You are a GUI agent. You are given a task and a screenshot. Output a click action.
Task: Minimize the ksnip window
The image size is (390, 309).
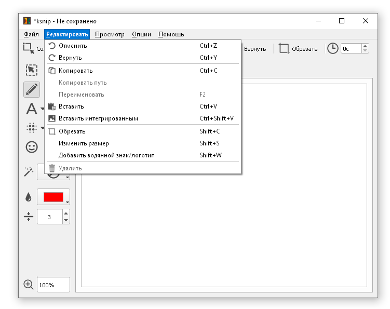click(318, 21)
